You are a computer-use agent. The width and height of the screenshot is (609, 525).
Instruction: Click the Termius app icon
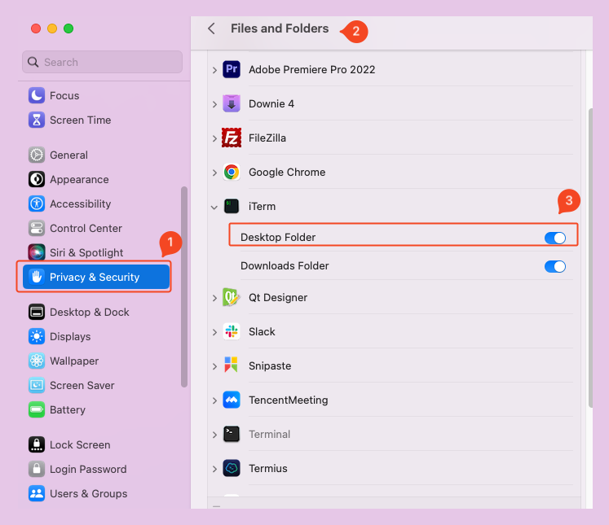click(232, 469)
